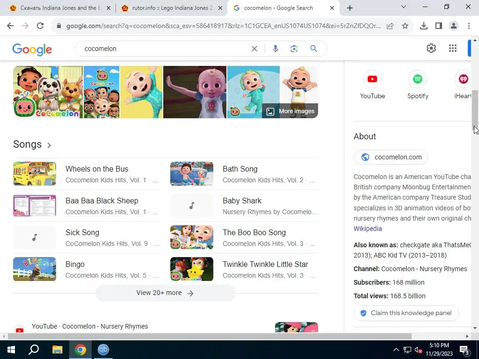This screenshot has height=359, width=479.
Task: Show hidden system tray icons
Action: tap(396, 350)
